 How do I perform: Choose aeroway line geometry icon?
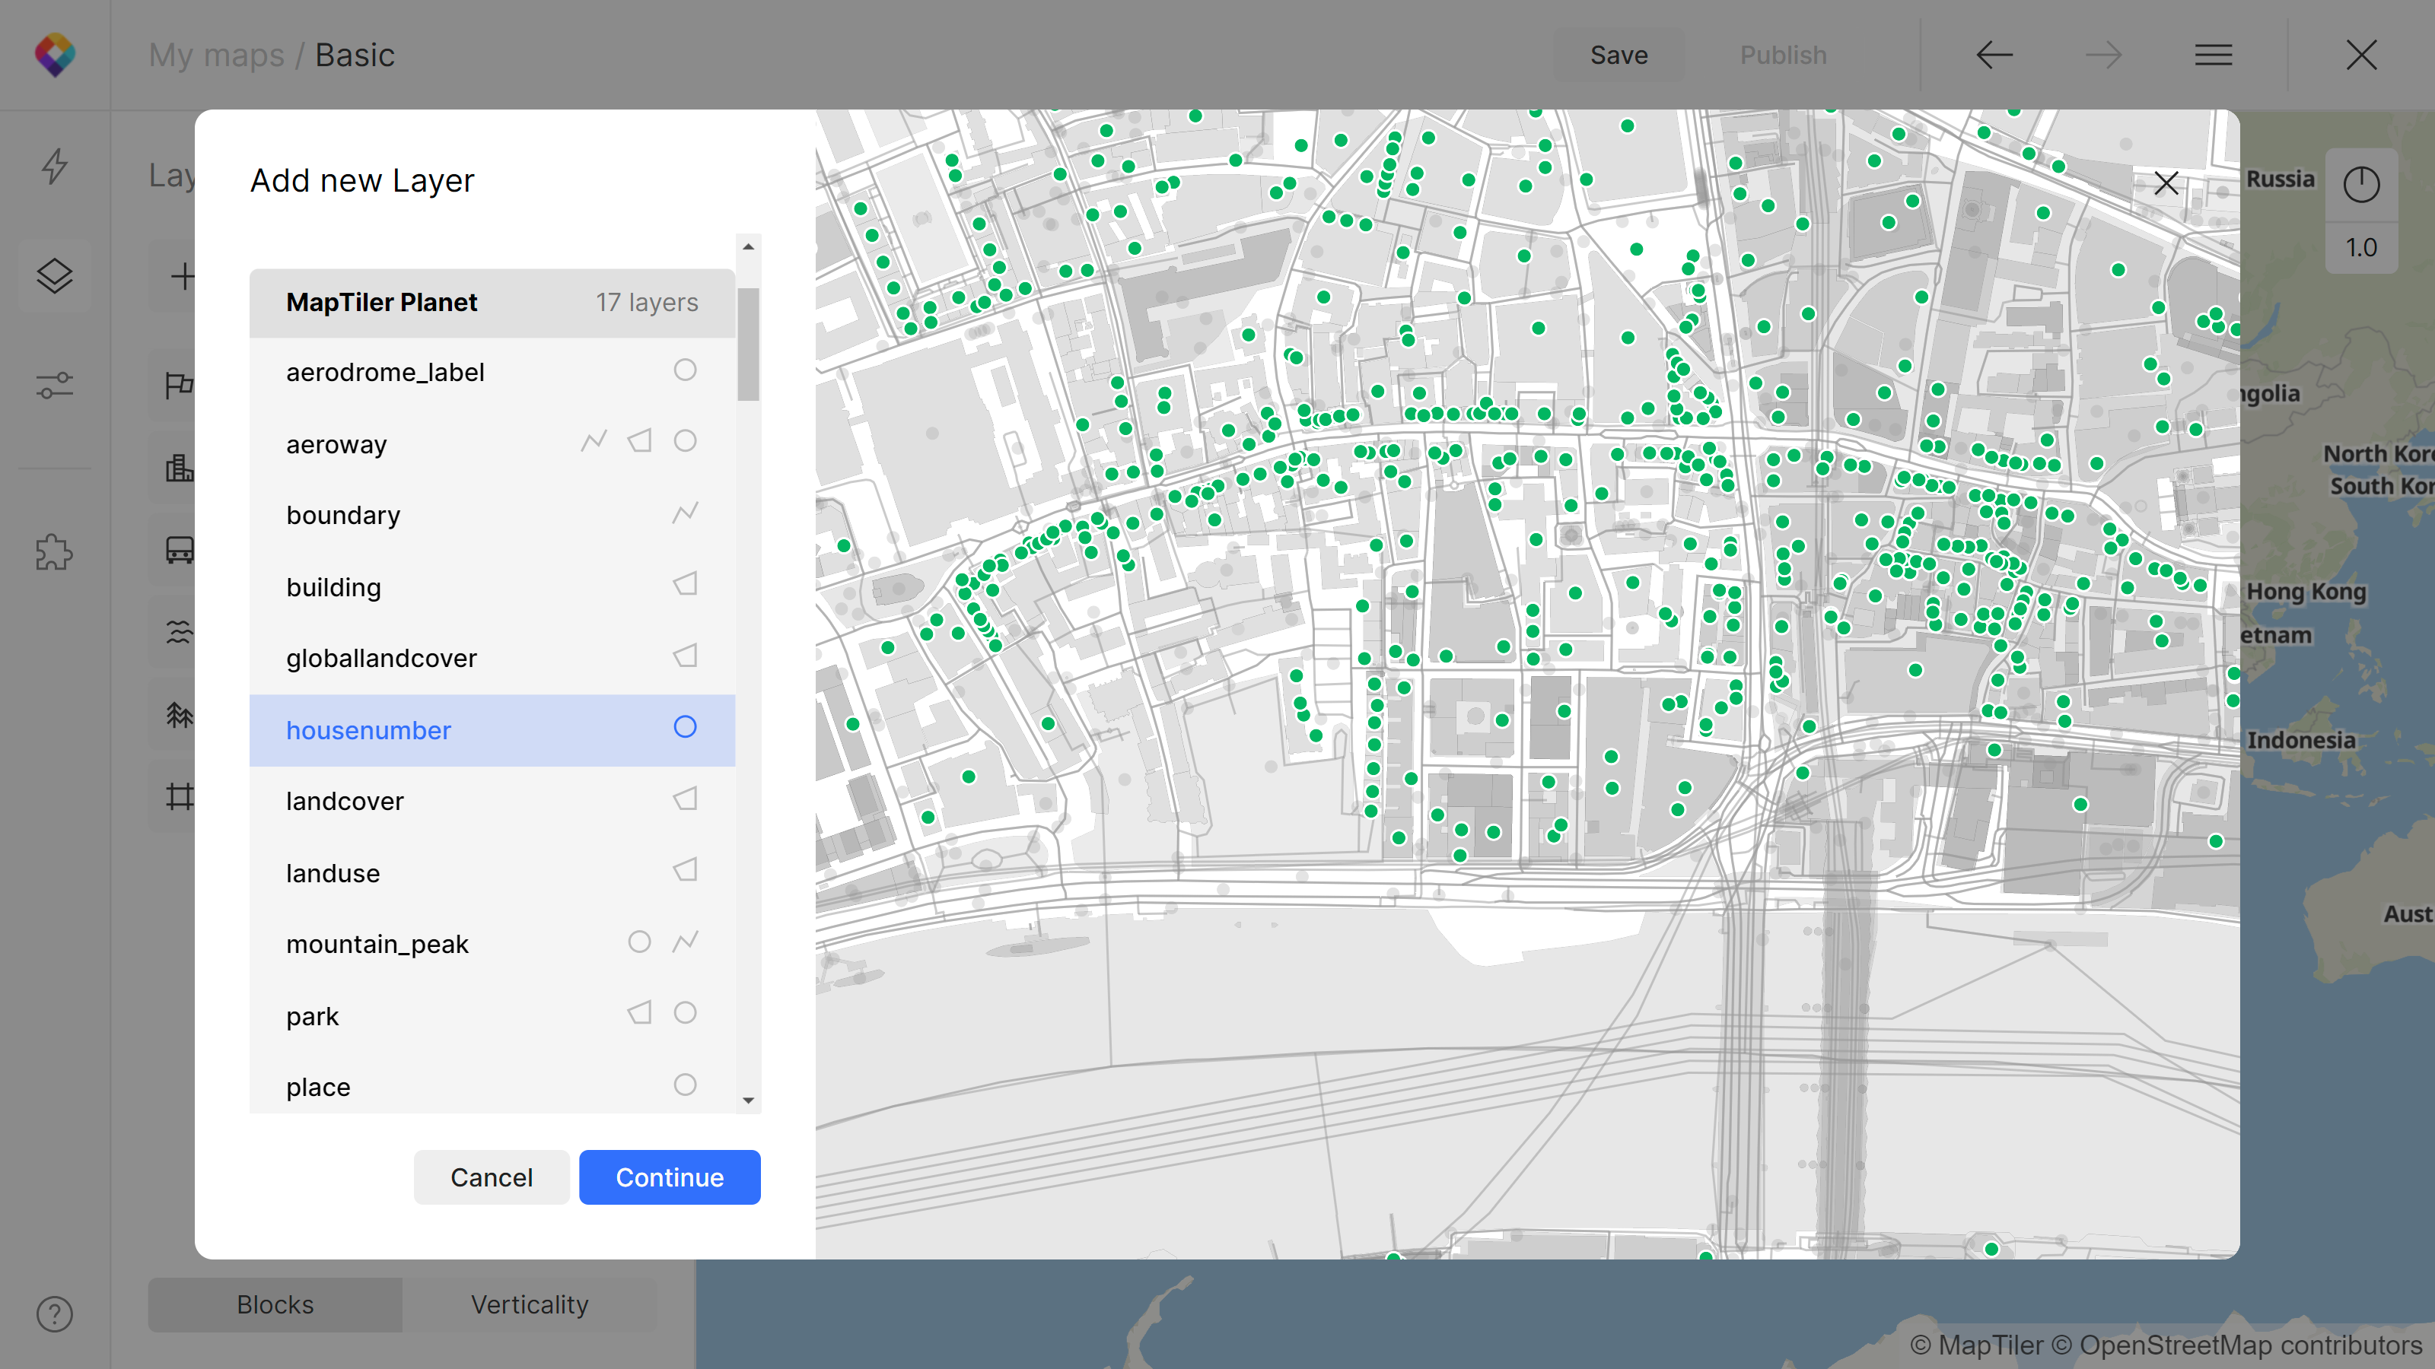pyautogui.click(x=594, y=441)
